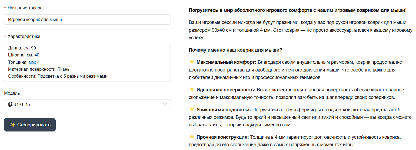Click the sun emoji beside Идеальная поверхность
Viewport: 416px width, 150px height.
pyautogui.click(x=192, y=90)
